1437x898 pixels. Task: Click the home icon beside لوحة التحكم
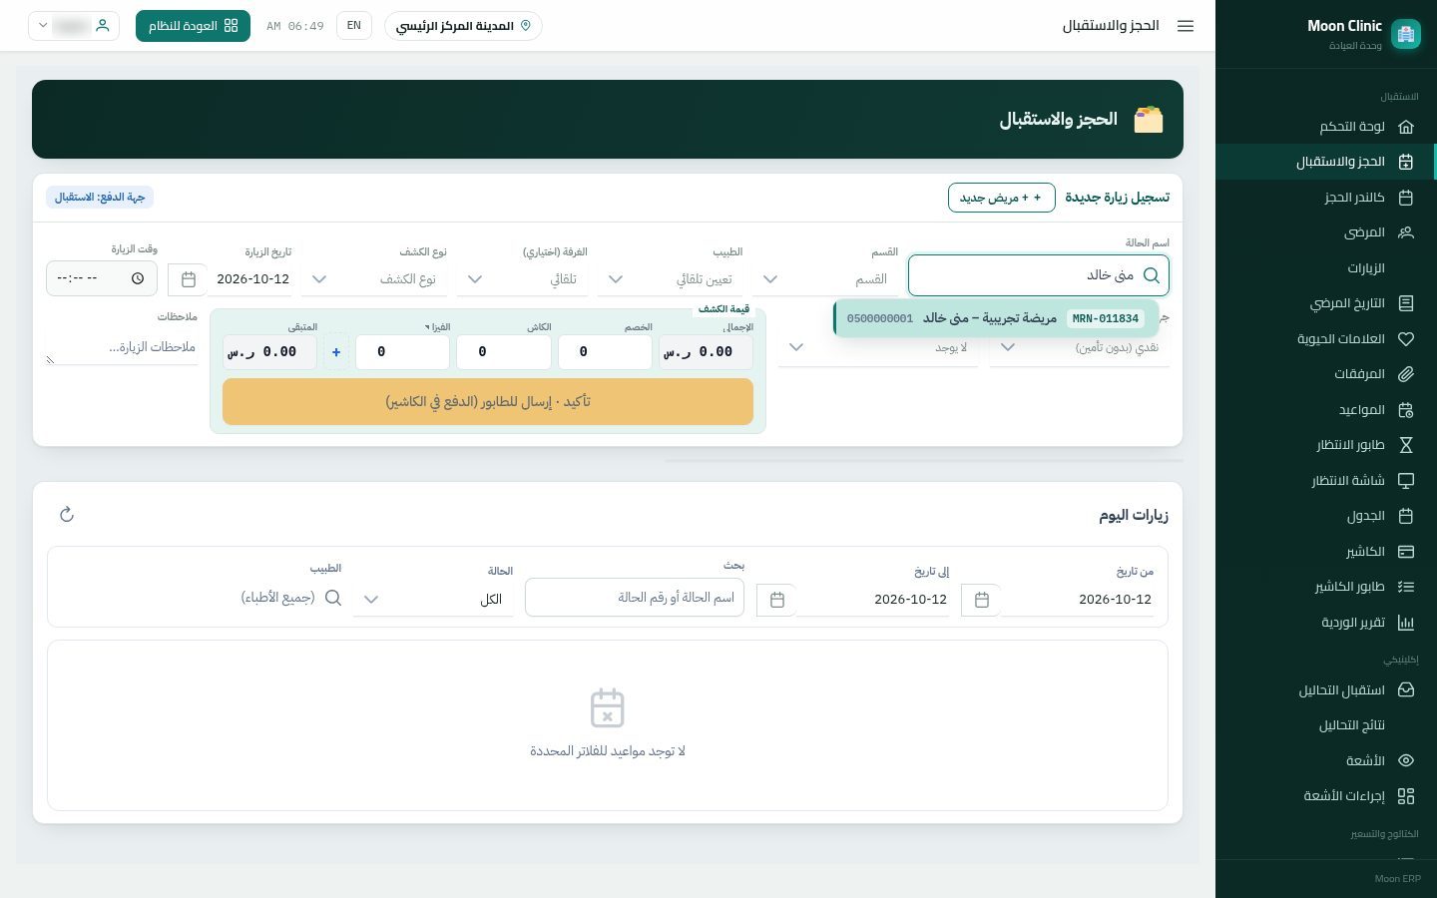(x=1406, y=127)
